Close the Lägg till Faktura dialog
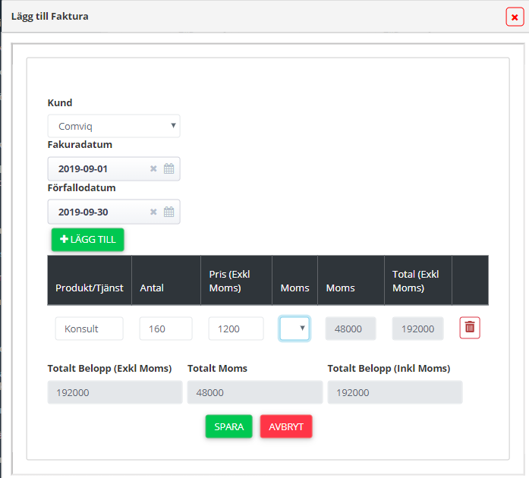The width and height of the screenshot is (529, 478). 515,17
